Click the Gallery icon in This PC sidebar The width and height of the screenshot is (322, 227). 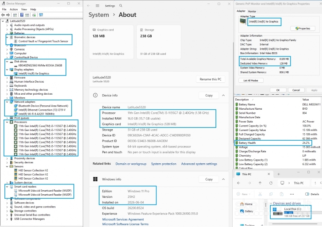[242, 211]
